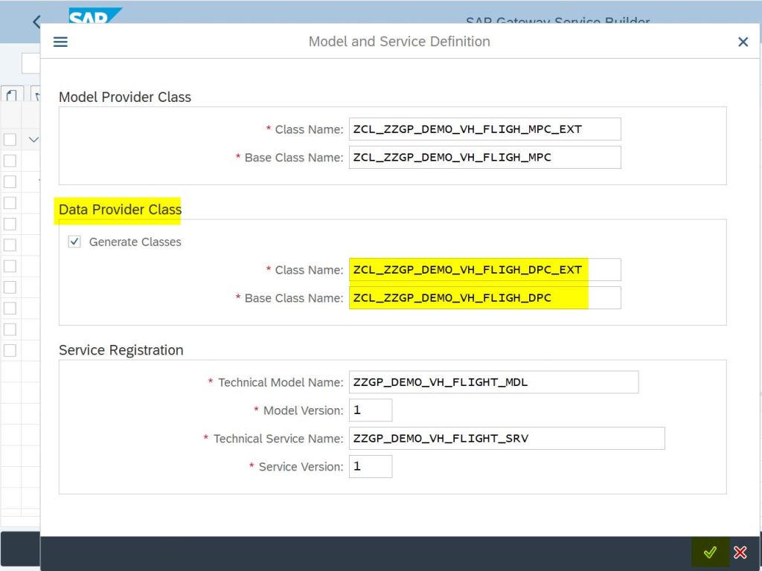The image size is (762, 571).
Task: Focus the Technical Service Name field
Action: point(506,439)
